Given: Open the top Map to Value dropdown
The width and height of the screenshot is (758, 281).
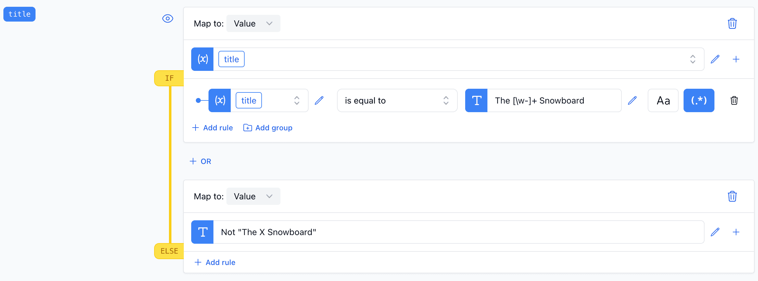Looking at the screenshot, I should pos(253,23).
